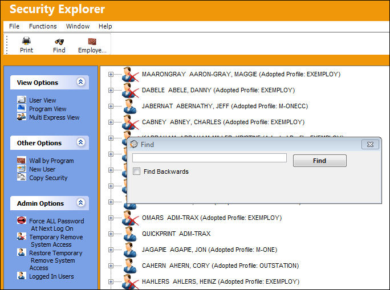Click the Multi Express View link

pyautogui.click(x=54, y=117)
